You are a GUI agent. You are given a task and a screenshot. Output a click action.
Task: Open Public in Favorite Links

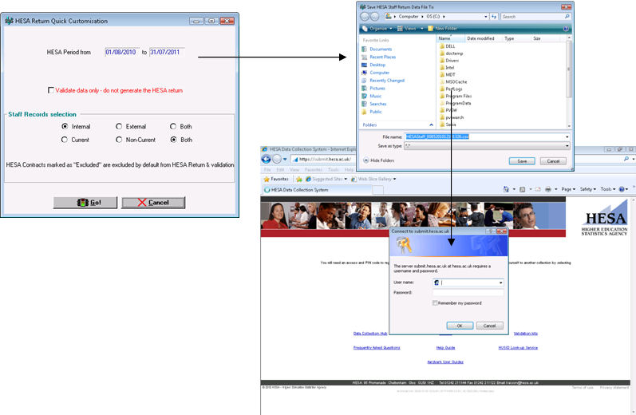[x=376, y=112]
